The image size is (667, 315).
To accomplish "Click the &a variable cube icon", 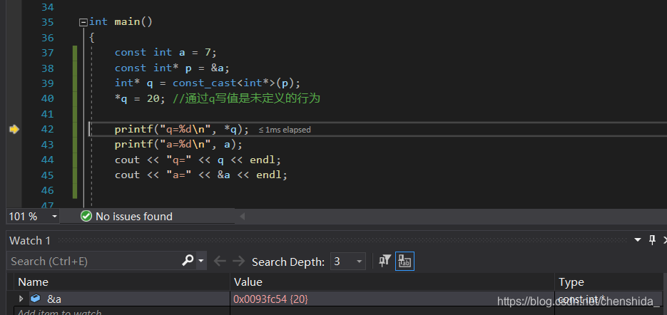I will [x=35, y=299].
